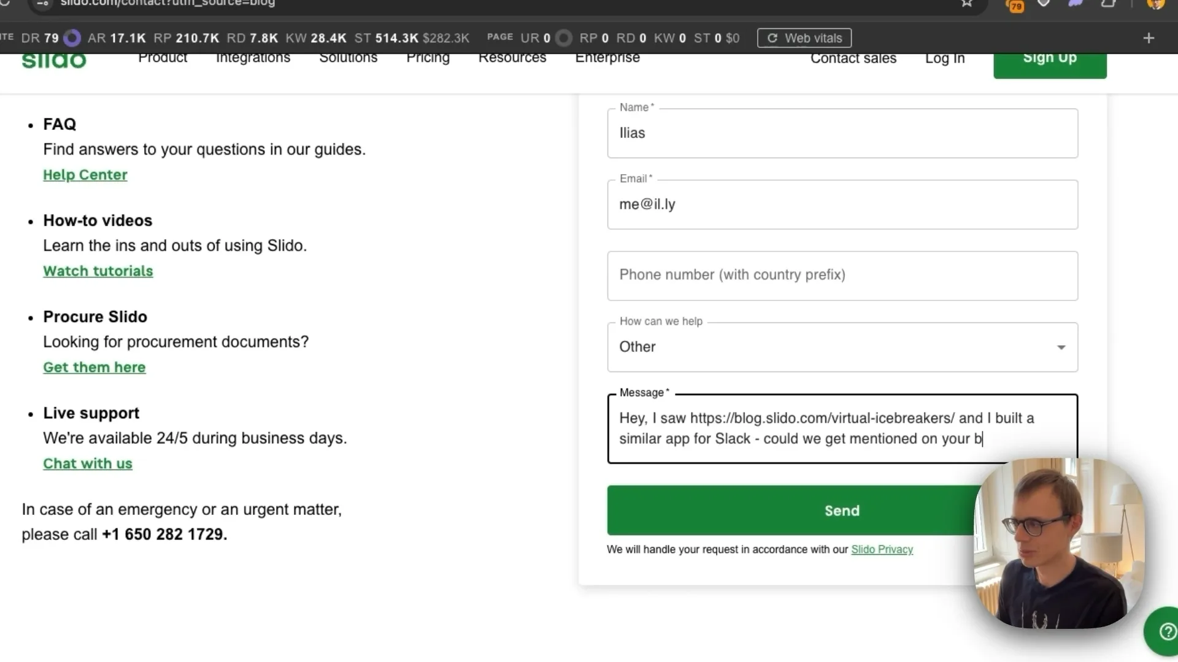Open the Integrations menu
The width and height of the screenshot is (1178, 662).
(x=253, y=58)
